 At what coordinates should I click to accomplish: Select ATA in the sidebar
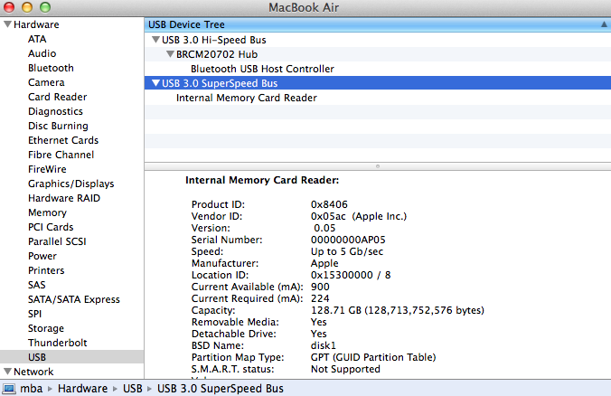point(37,39)
